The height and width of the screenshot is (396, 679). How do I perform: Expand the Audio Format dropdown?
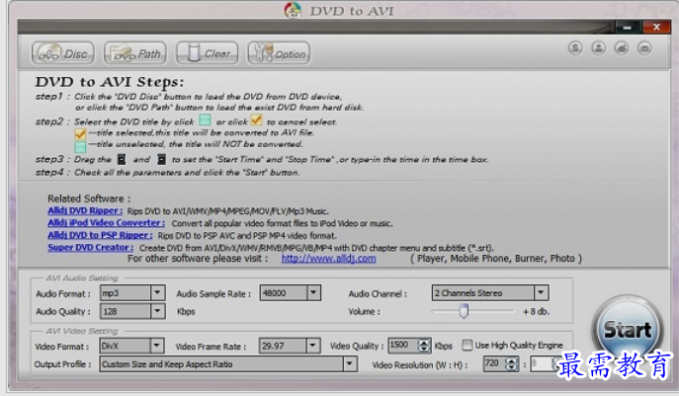(157, 293)
